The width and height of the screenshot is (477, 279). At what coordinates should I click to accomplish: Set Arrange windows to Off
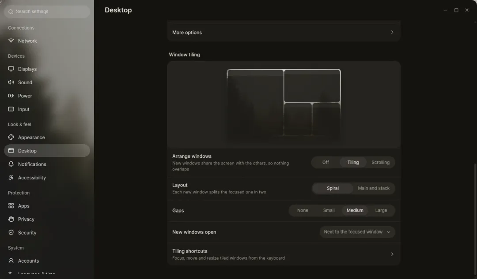click(326, 163)
